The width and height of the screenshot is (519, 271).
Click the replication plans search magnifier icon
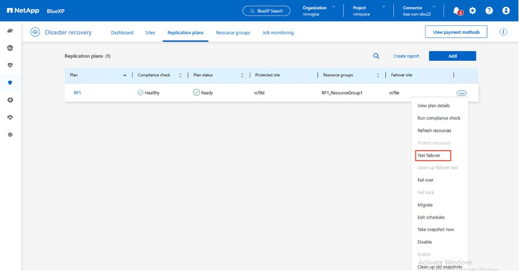[x=377, y=56]
